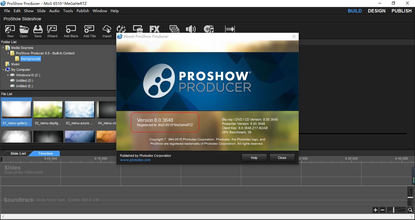Add a blank slide with Add Blank
This screenshot has height=220, width=415.
(71, 31)
